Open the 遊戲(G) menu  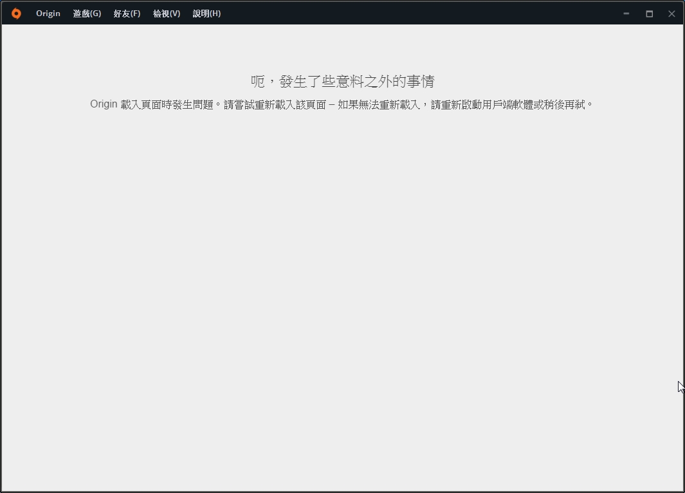(87, 14)
